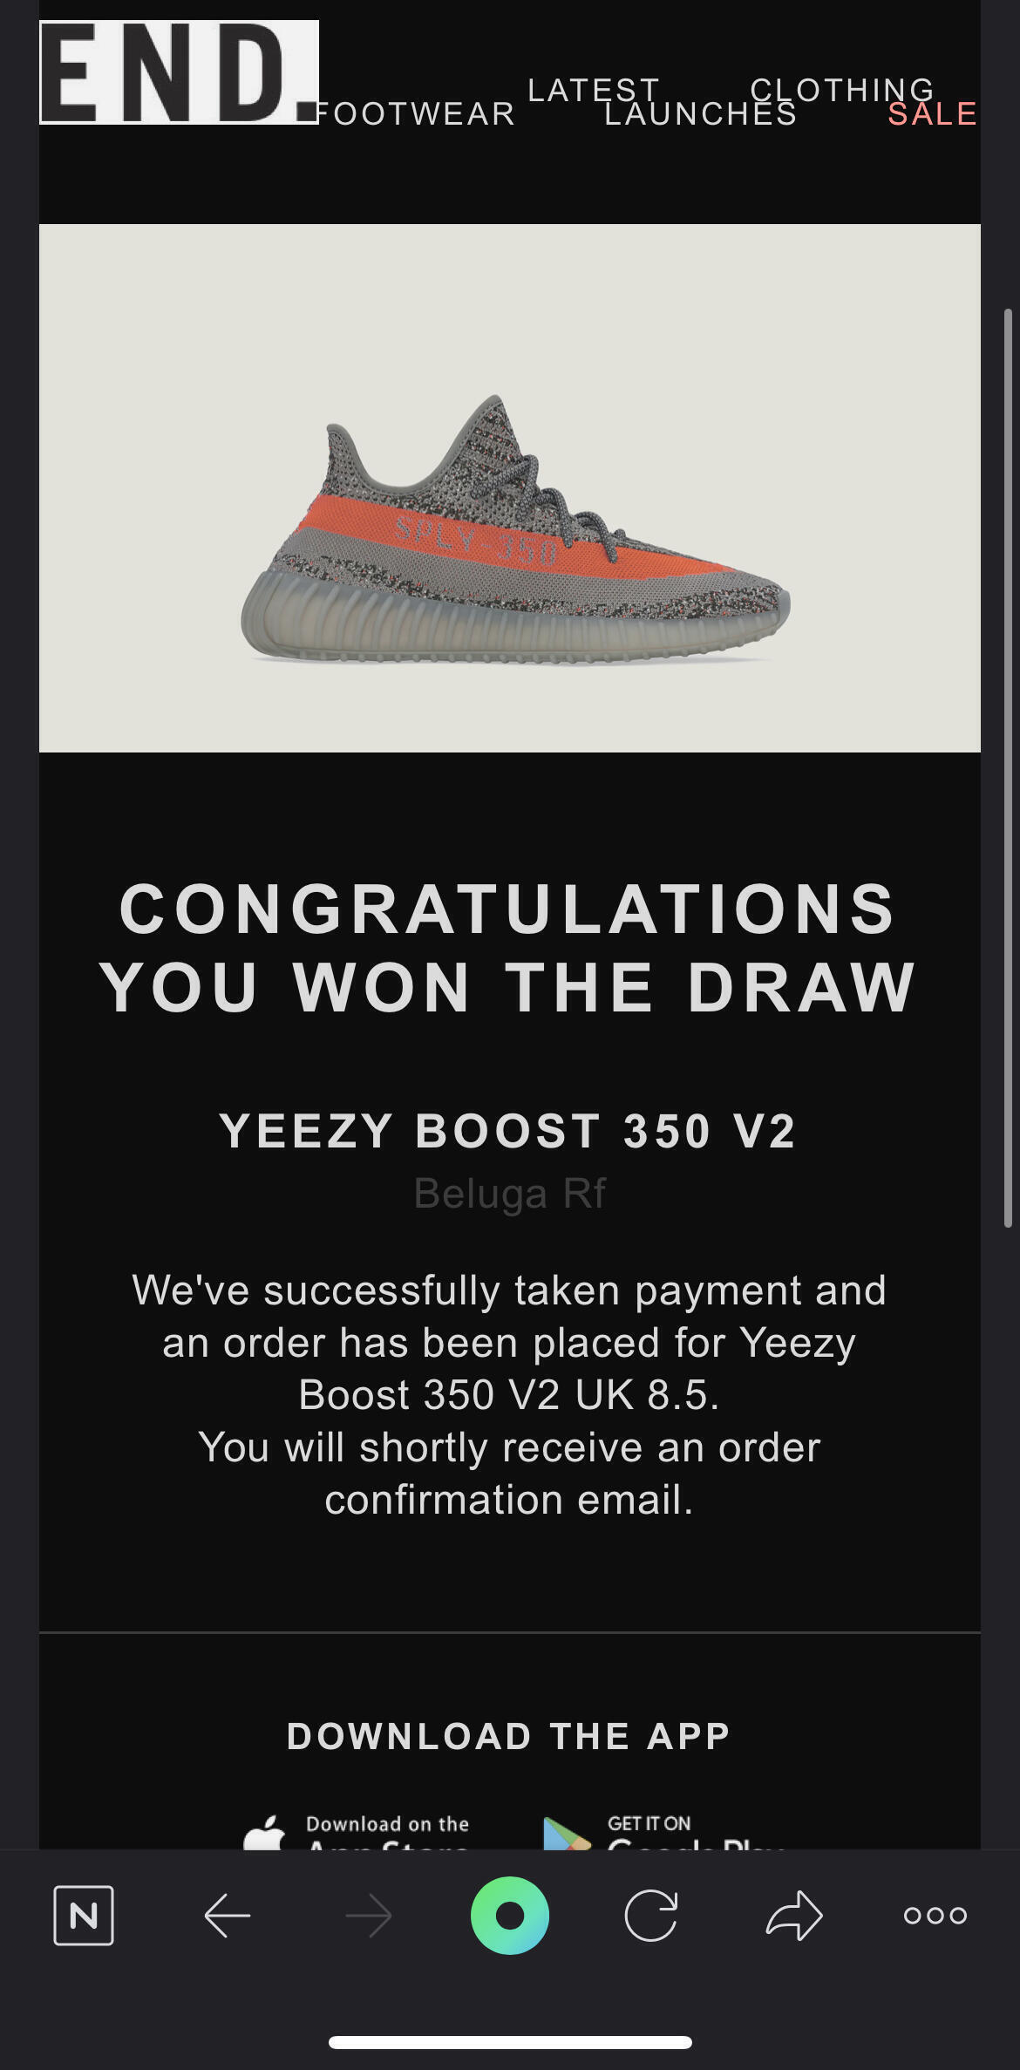The height and width of the screenshot is (2070, 1020).
Task: Tap the Beluga Rf colorway text
Action: (x=509, y=1193)
